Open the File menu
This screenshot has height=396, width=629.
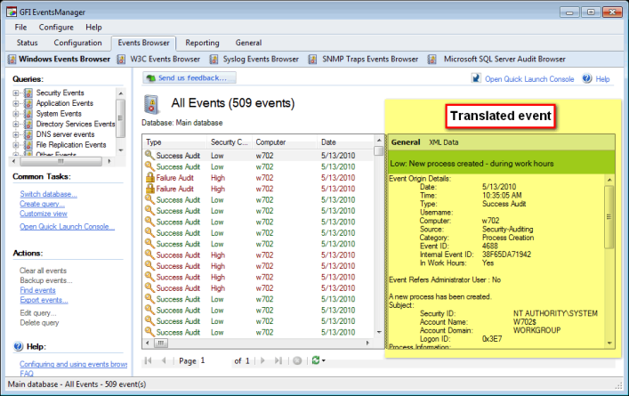(x=20, y=28)
